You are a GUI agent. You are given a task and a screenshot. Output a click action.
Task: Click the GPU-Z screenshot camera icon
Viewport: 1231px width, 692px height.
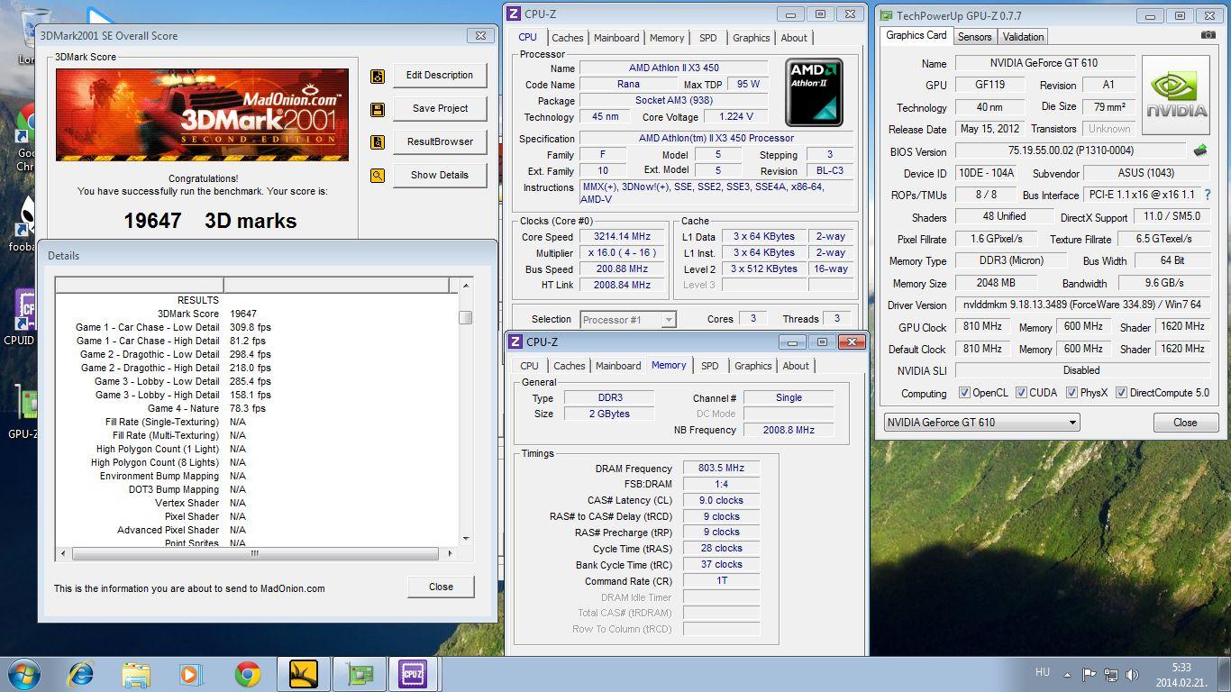click(x=1208, y=35)
